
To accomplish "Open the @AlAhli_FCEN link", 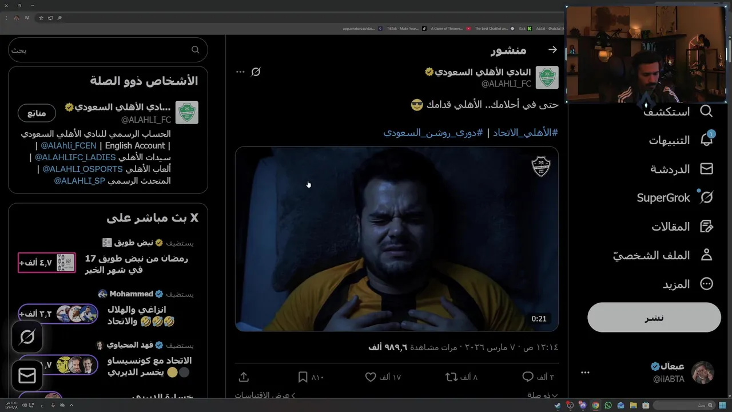I will point(69,145).
